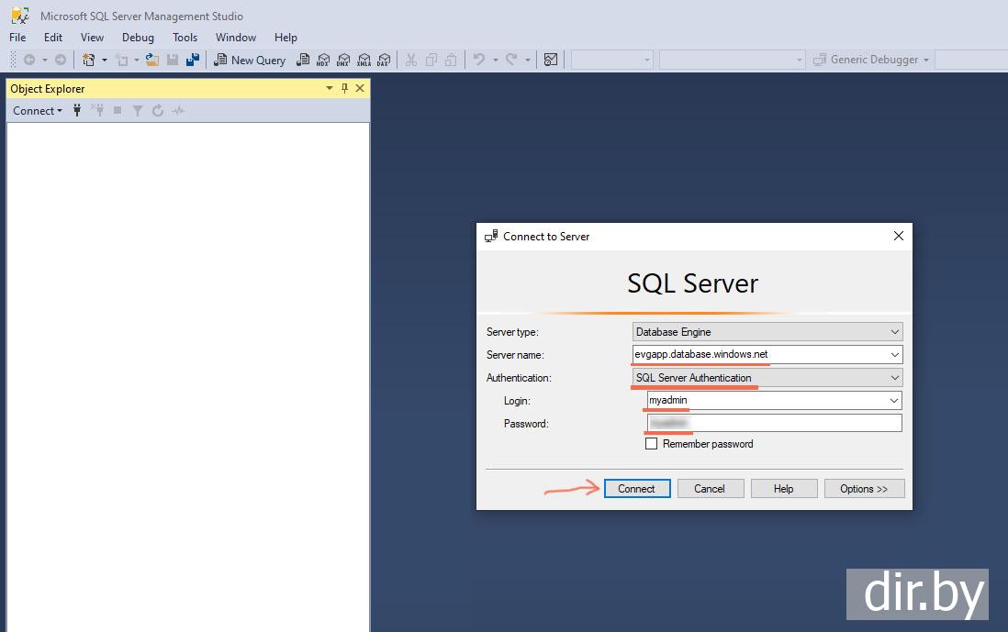This screenshot has width=1008, height=632.
Task: Click the Open File folder icon
Action: click(x=152, y=60)
